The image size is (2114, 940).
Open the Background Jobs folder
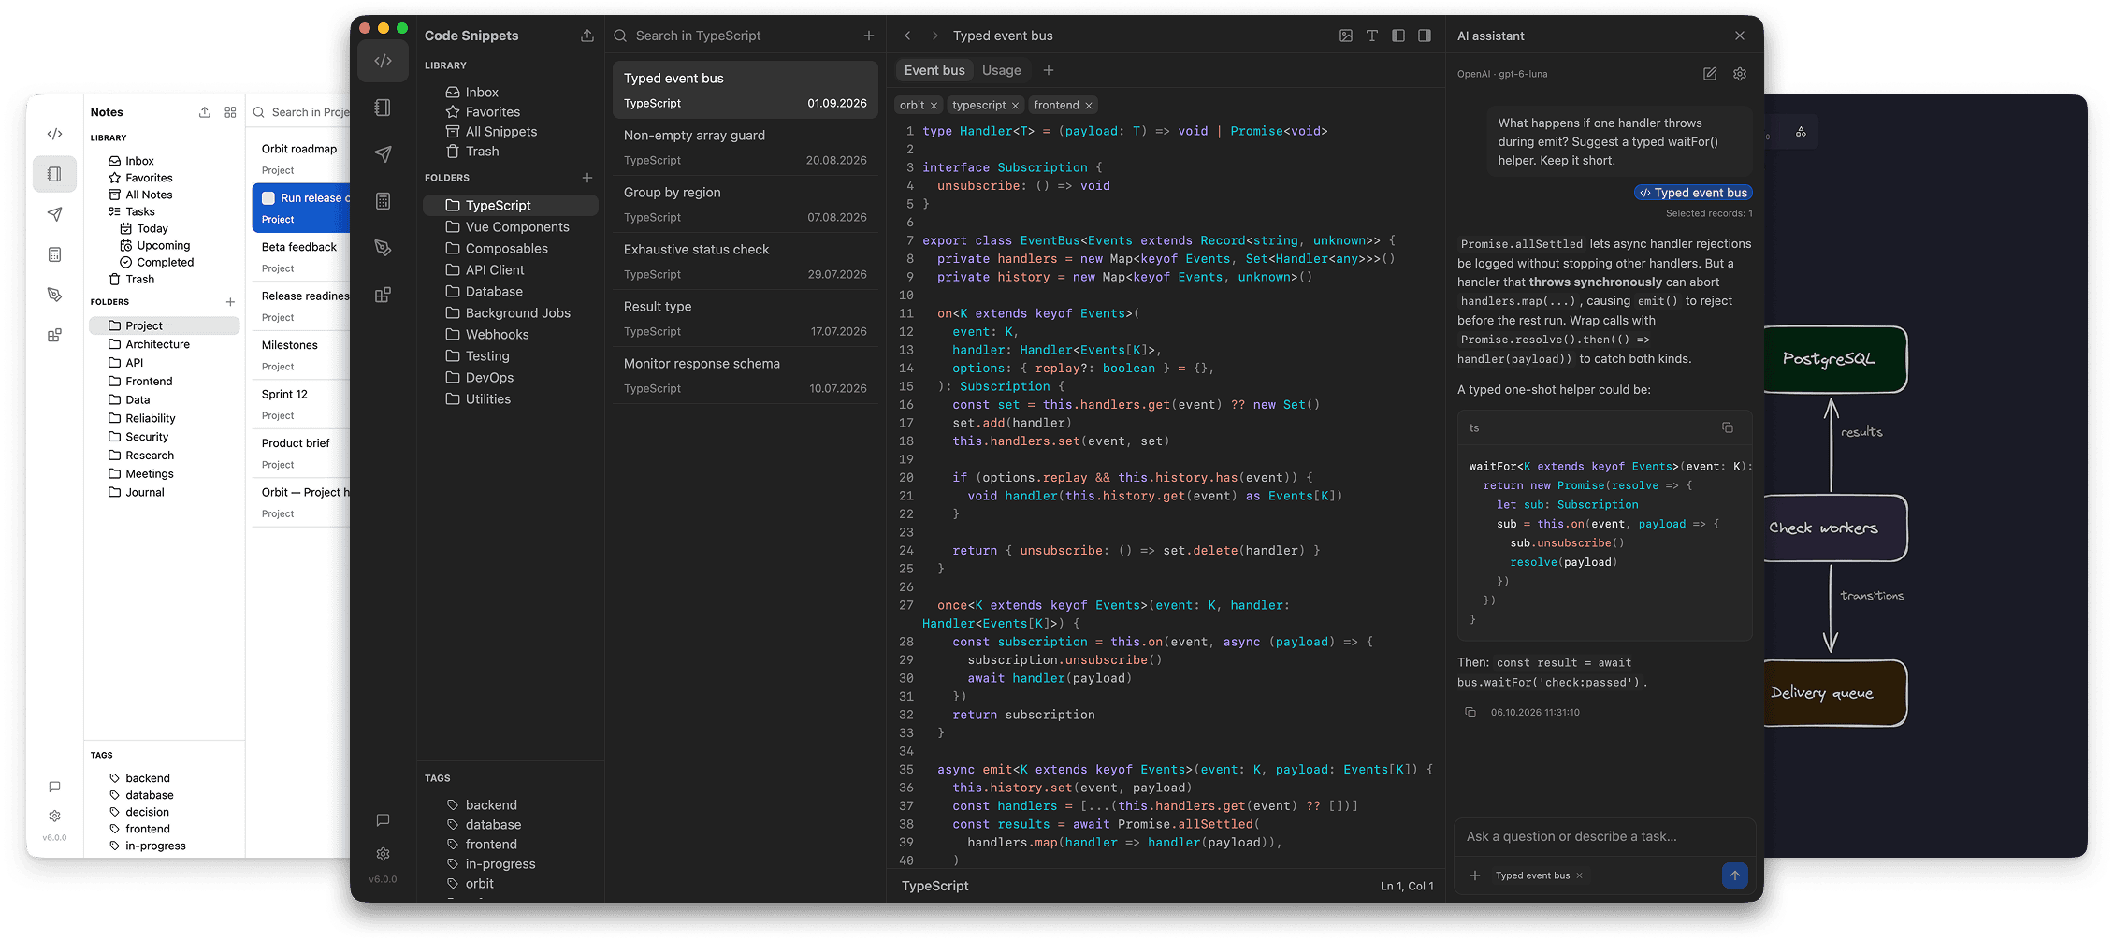[x=511, y=313]
